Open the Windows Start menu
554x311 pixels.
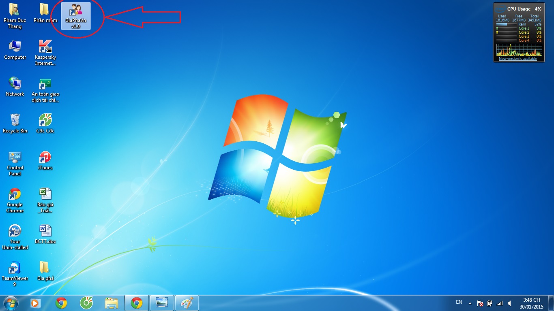pos(11,303)
